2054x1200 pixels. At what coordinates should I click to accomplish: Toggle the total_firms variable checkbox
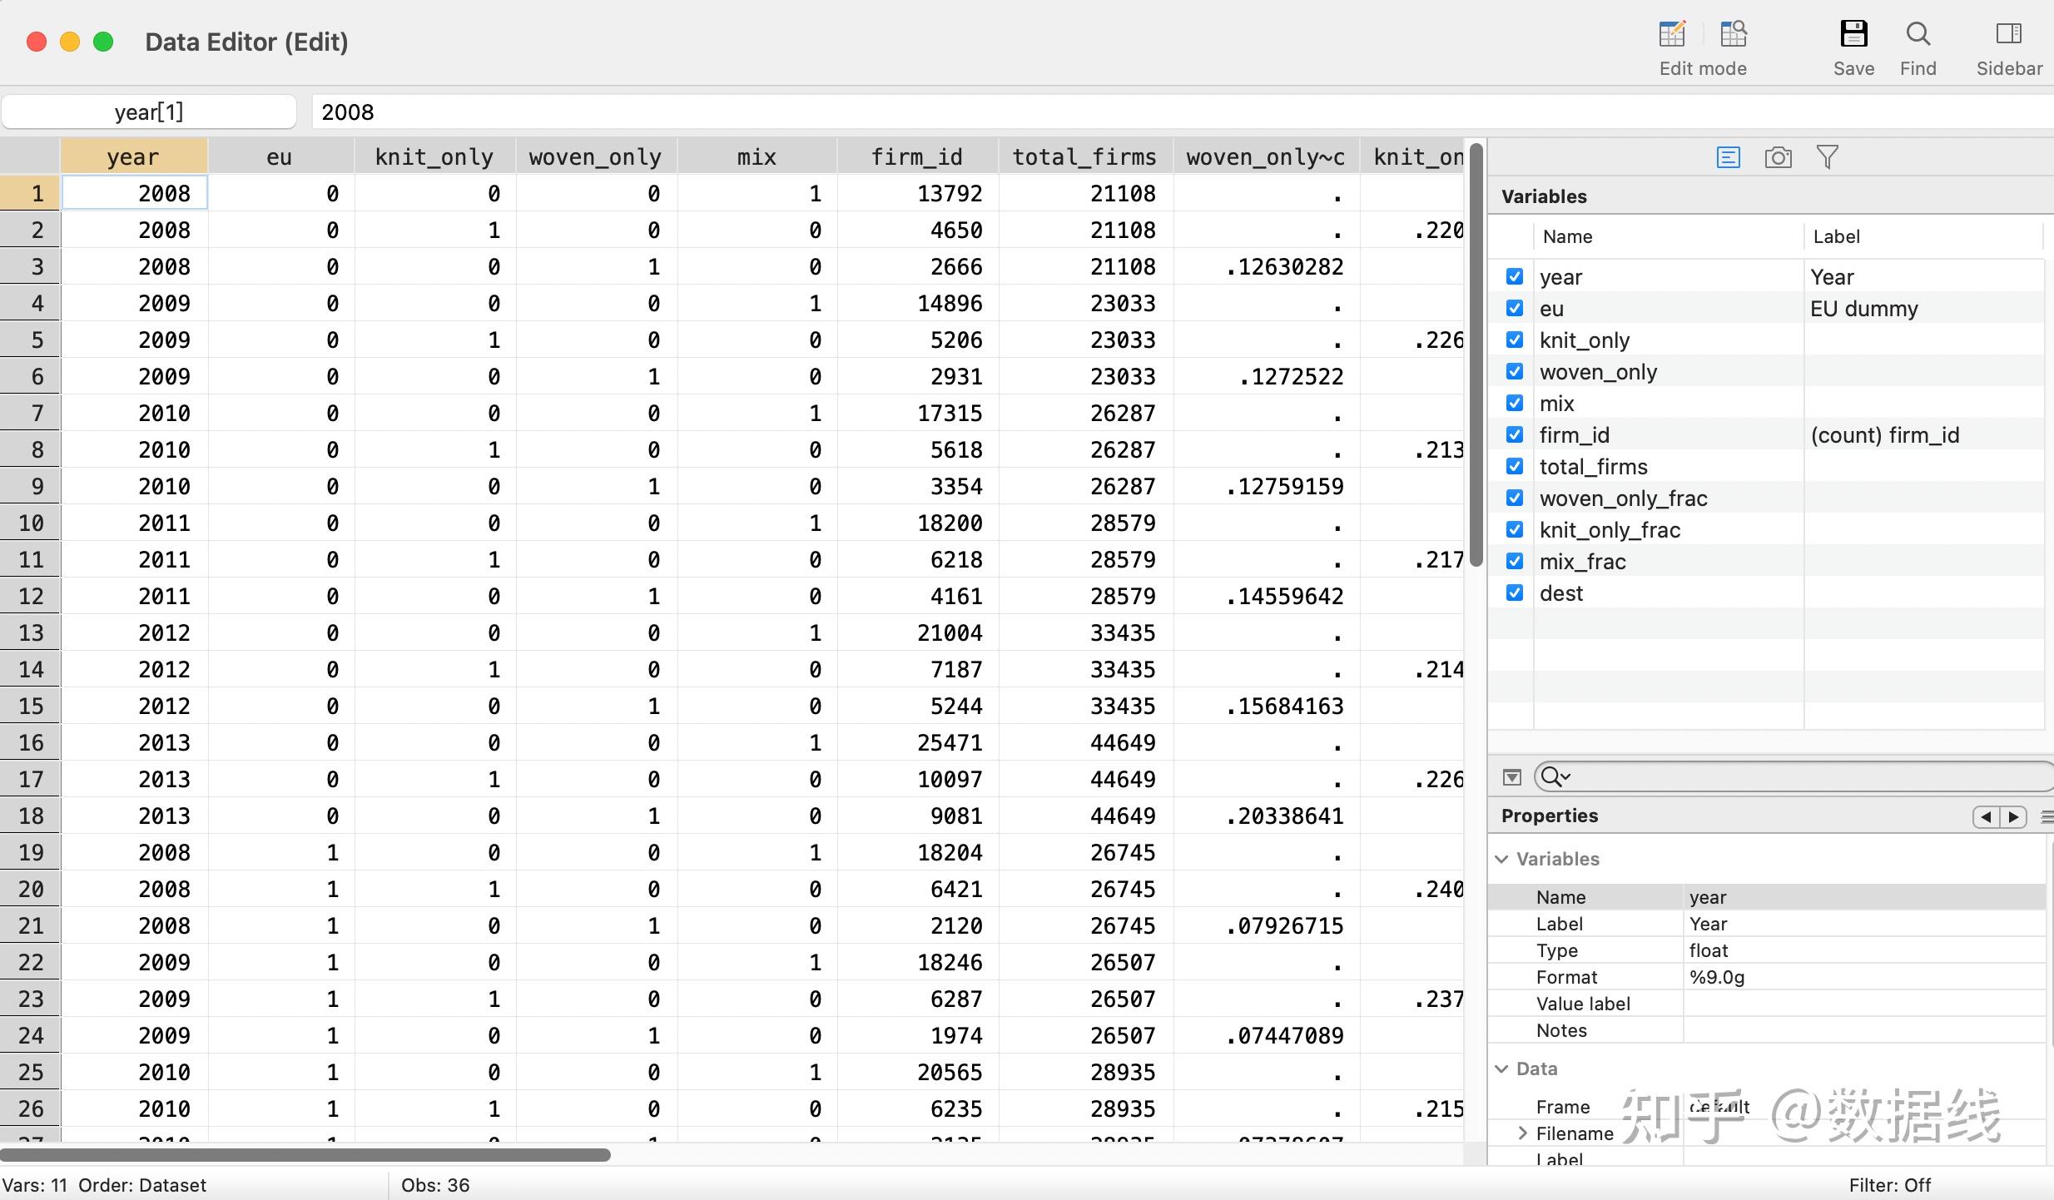(x=1515, y=466)
